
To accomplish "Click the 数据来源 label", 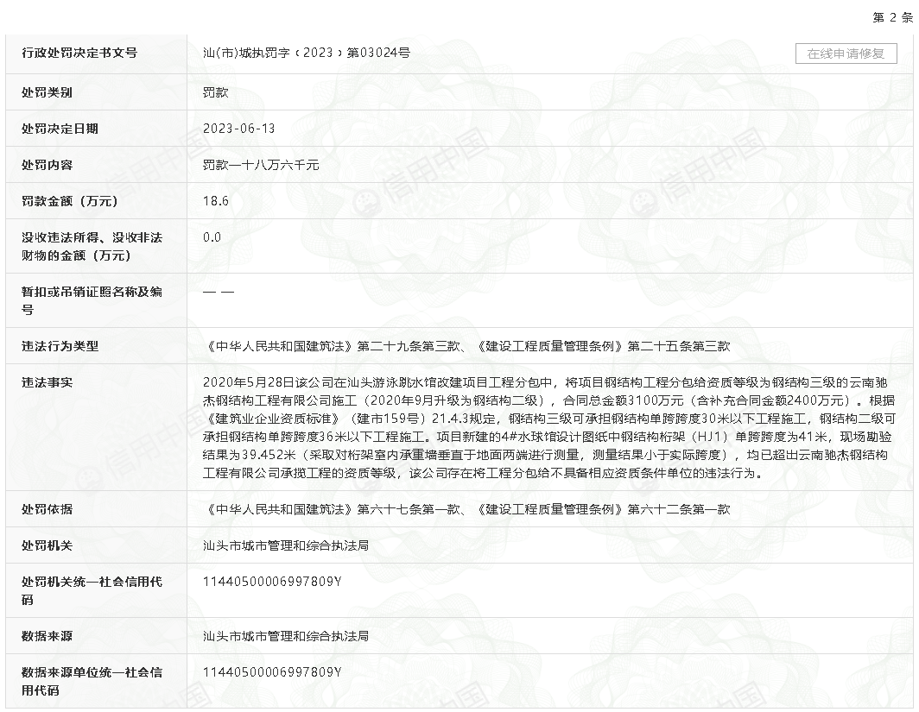I will [47, 636].
